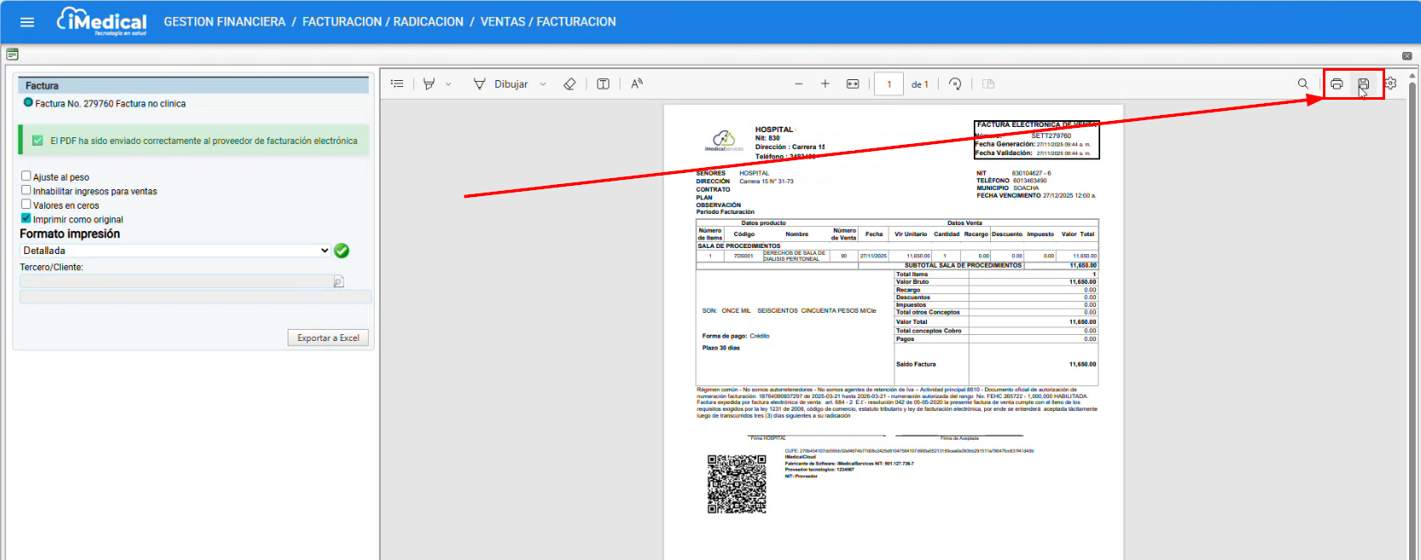Expand the Dibujar options arrow
The image size is (1421, 560).
[x=543, y=84]
